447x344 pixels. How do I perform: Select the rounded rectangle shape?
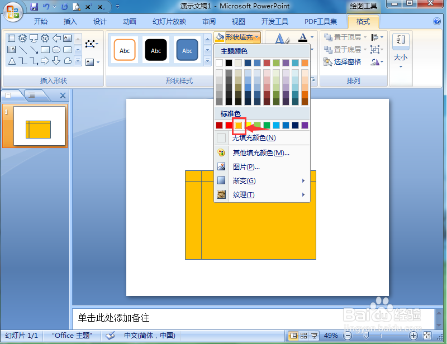pyautogui.click(x=68, y=50)
